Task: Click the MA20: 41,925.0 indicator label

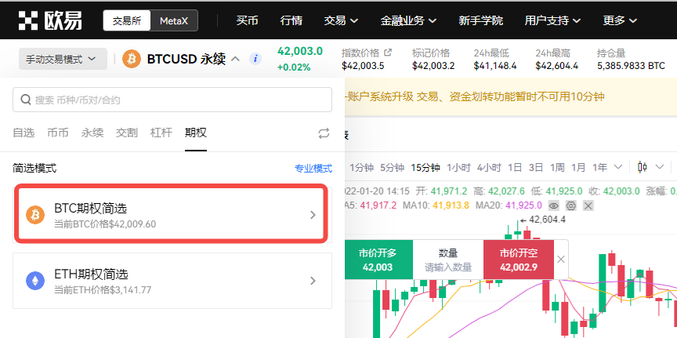Action: pos(509,205)
